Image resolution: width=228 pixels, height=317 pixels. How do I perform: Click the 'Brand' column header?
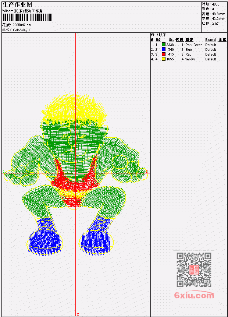coord(210,40)
